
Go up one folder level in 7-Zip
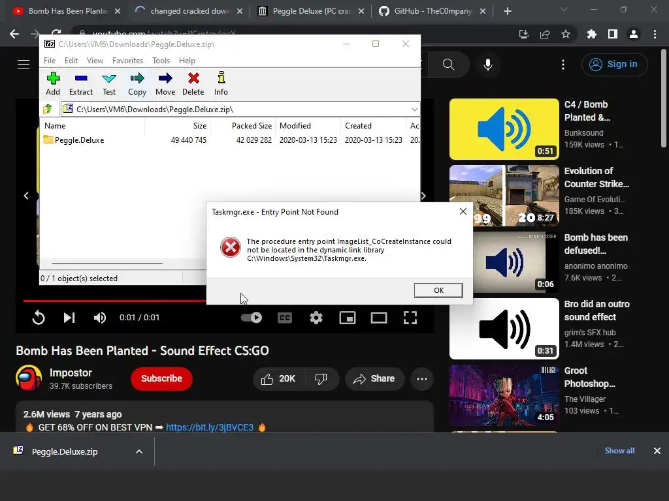click(x=48, y=109)
